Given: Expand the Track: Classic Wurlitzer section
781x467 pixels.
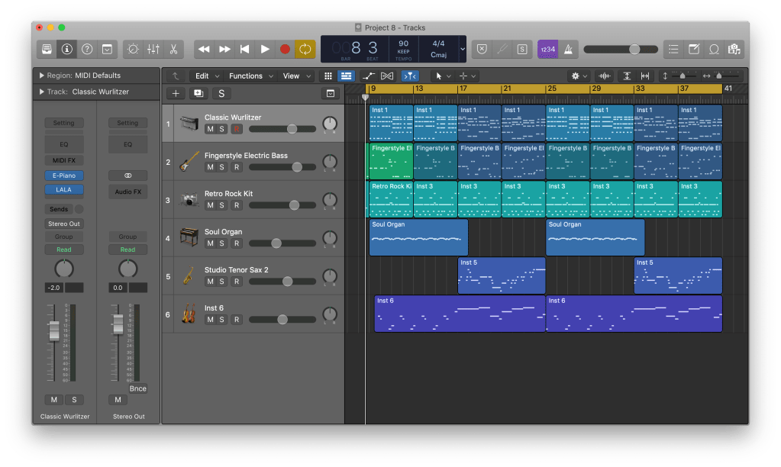Looking at the screenshot, I should coord(41,92).
